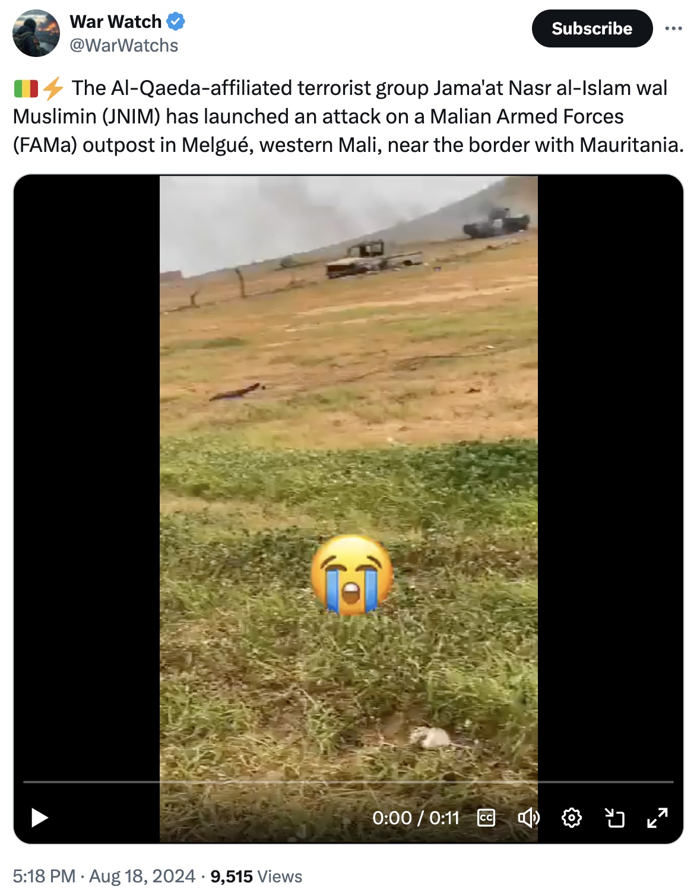697x896 pixels.
Task: Click the Subscribe button
Action: pyautogui.click(x=592, y=28)
